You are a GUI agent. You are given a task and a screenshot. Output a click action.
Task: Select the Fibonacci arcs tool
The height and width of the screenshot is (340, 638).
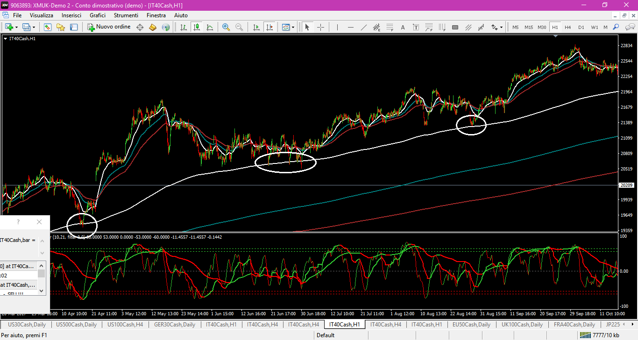click(x=429, y=27)
